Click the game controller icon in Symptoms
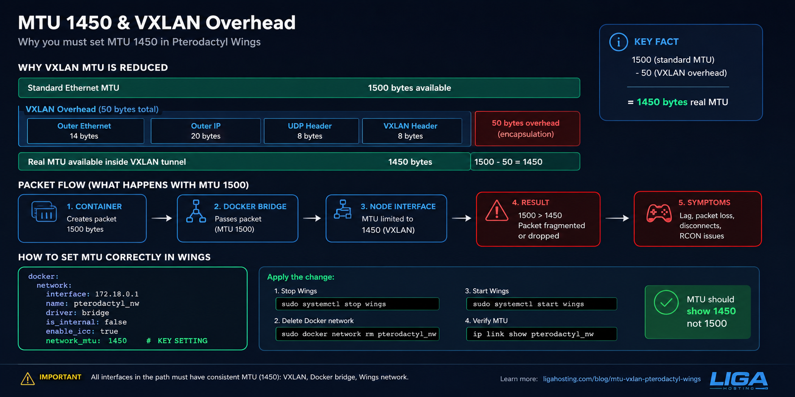The height and width of the screenshot is (397, 795). [659, 213]
